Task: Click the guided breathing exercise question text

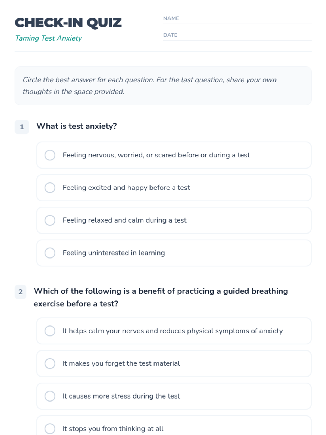Action: pyautogui.click(x=160, y=297)
